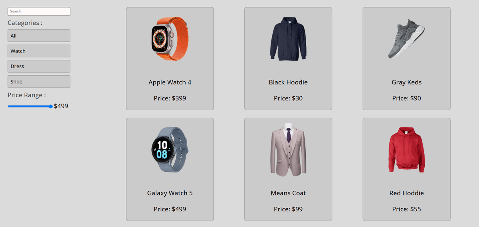Screen dimensions: 479x227
Task: Click the Gray Keds shoe image
Action: coord(406,39)
